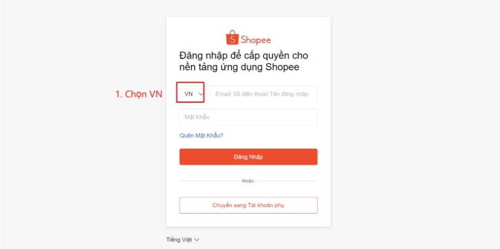Viewport: 500px width, 249px height.
Task: Focus the Email/Số điện thoại/Tên đăng nhập field
Action: [263, 94]
